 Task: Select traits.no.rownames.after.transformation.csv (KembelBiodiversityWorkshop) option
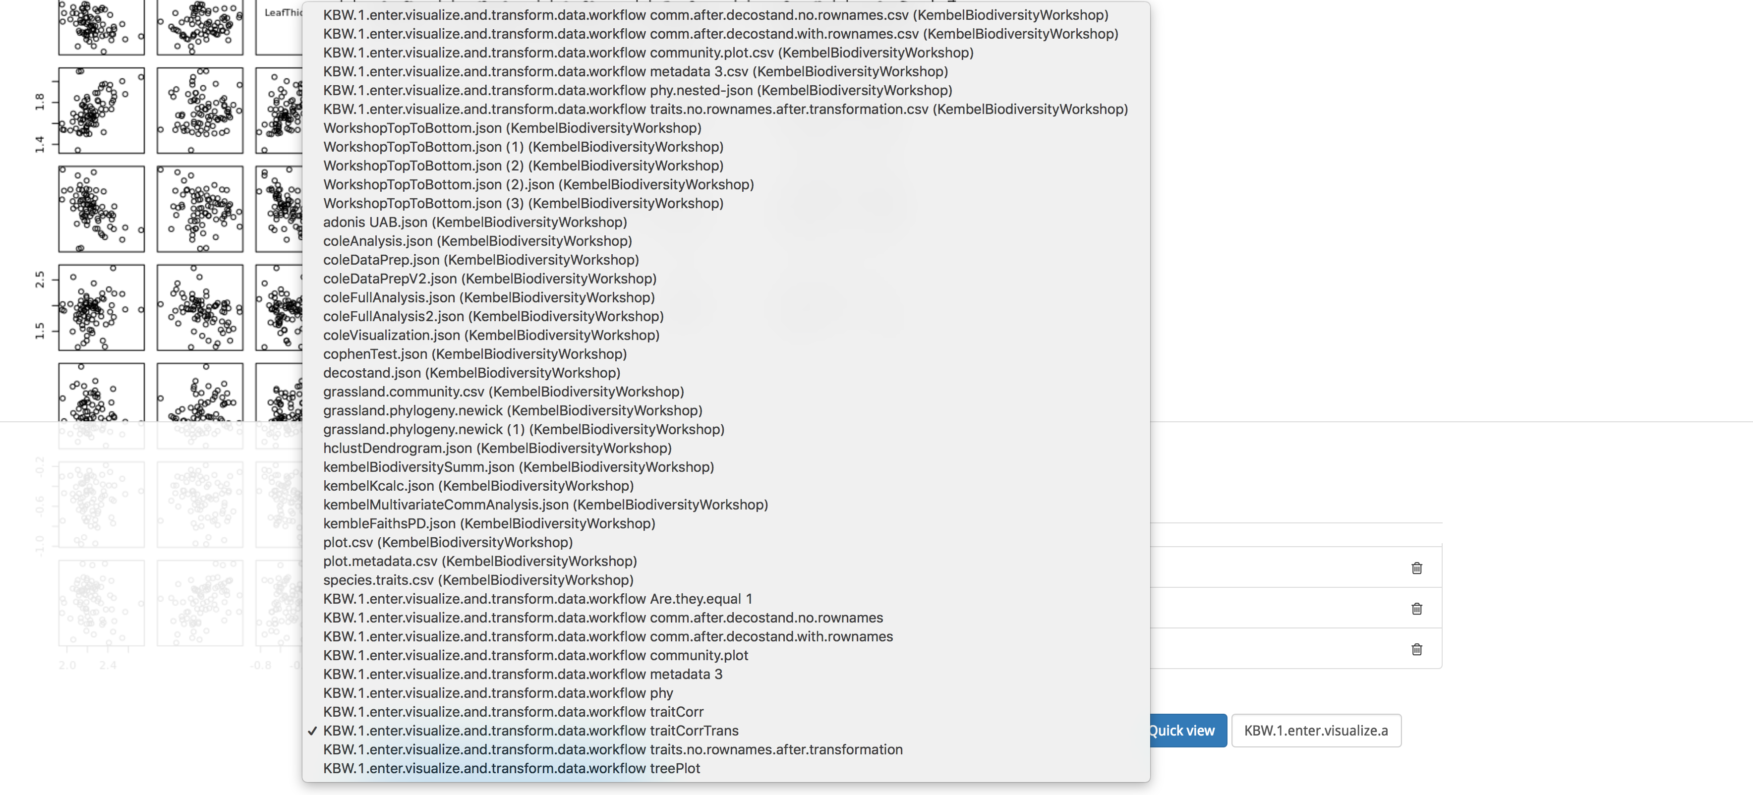725,109
